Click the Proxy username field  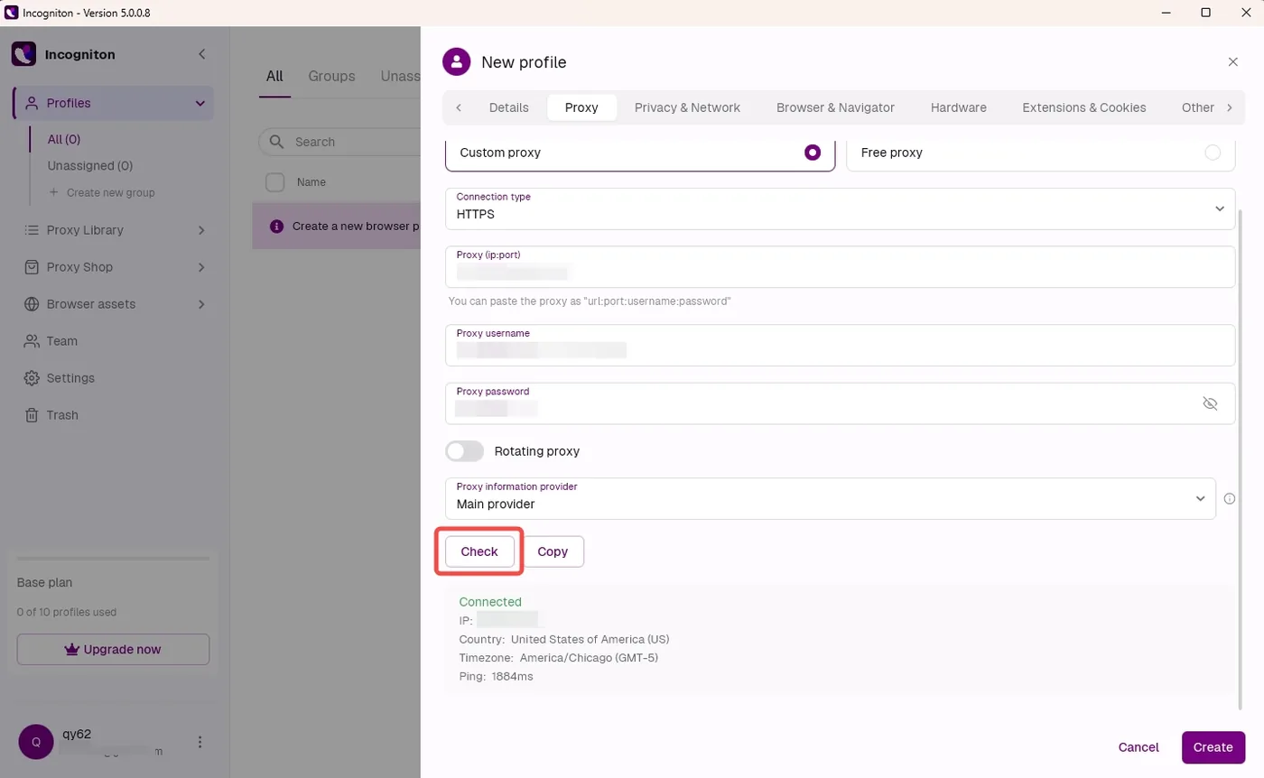tap(840, 345)
